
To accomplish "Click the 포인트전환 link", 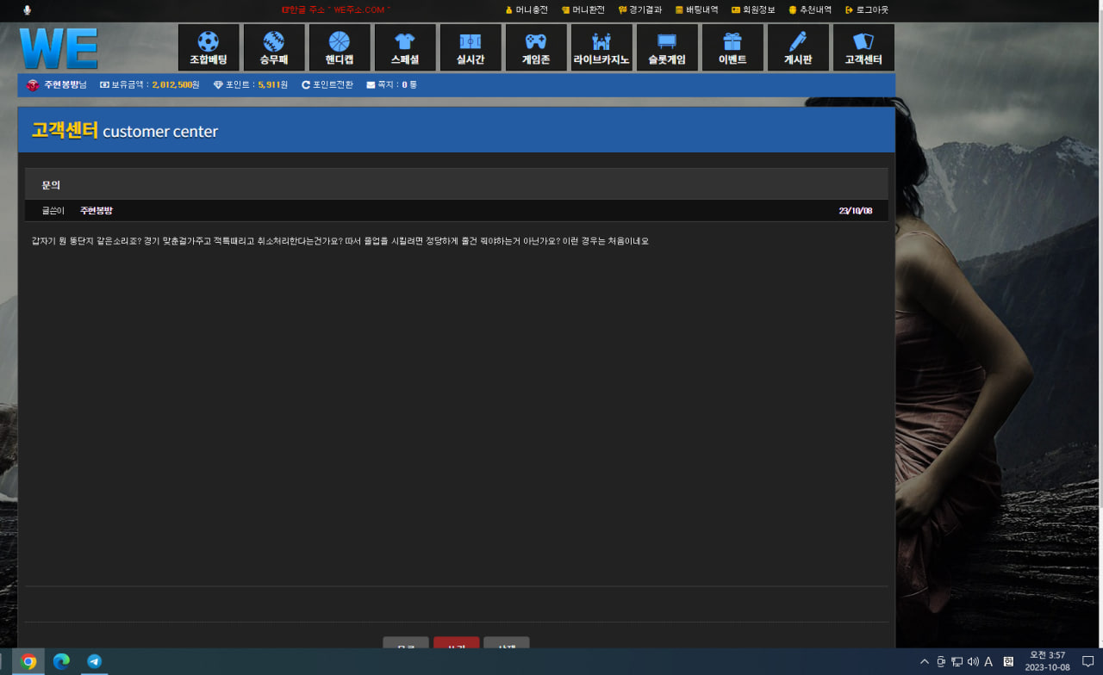I will coord(327,85).
